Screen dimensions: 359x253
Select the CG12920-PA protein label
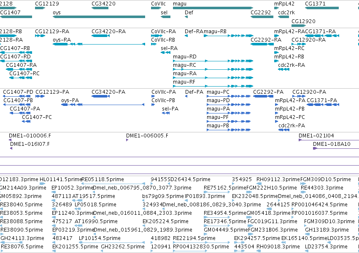(x=309, y=92)
